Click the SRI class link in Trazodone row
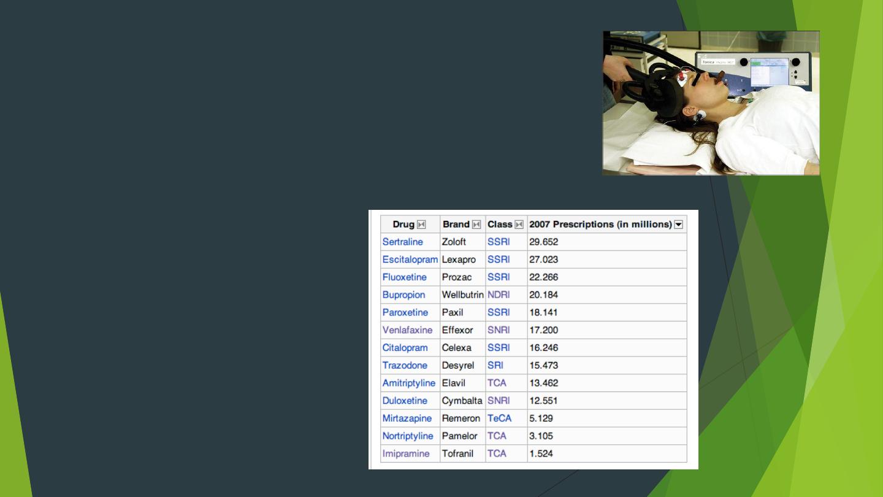 [495, 366]
